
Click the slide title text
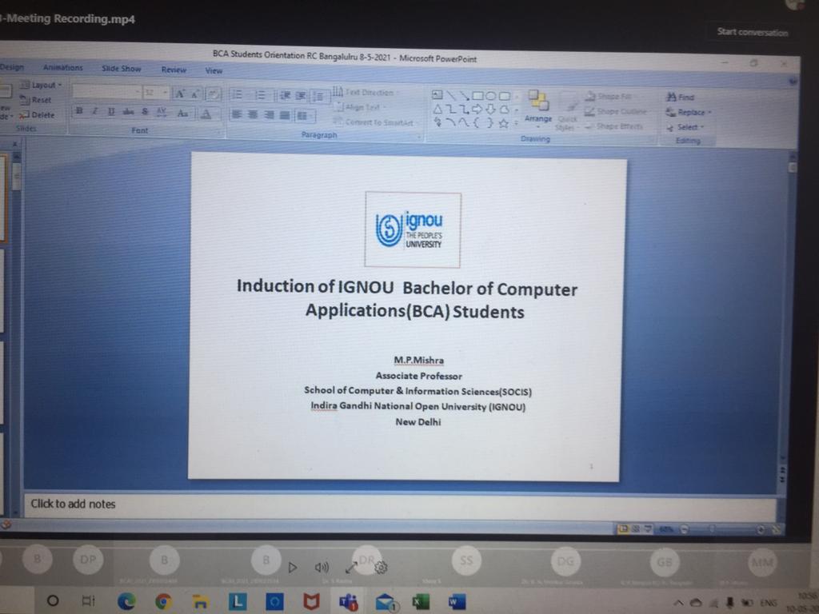click(407, 299)
